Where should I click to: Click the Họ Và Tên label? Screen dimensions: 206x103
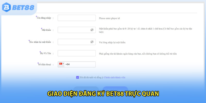point(45,53)
